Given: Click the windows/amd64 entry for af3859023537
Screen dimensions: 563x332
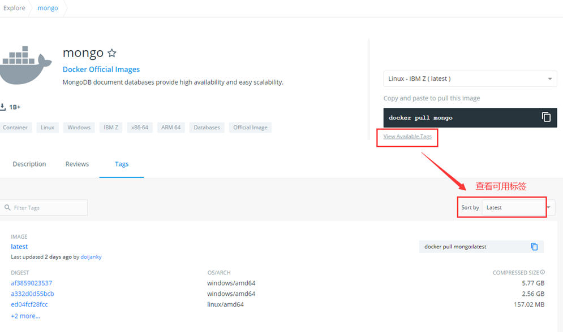Looking at the screenshot, I should (x=231, y=283).
